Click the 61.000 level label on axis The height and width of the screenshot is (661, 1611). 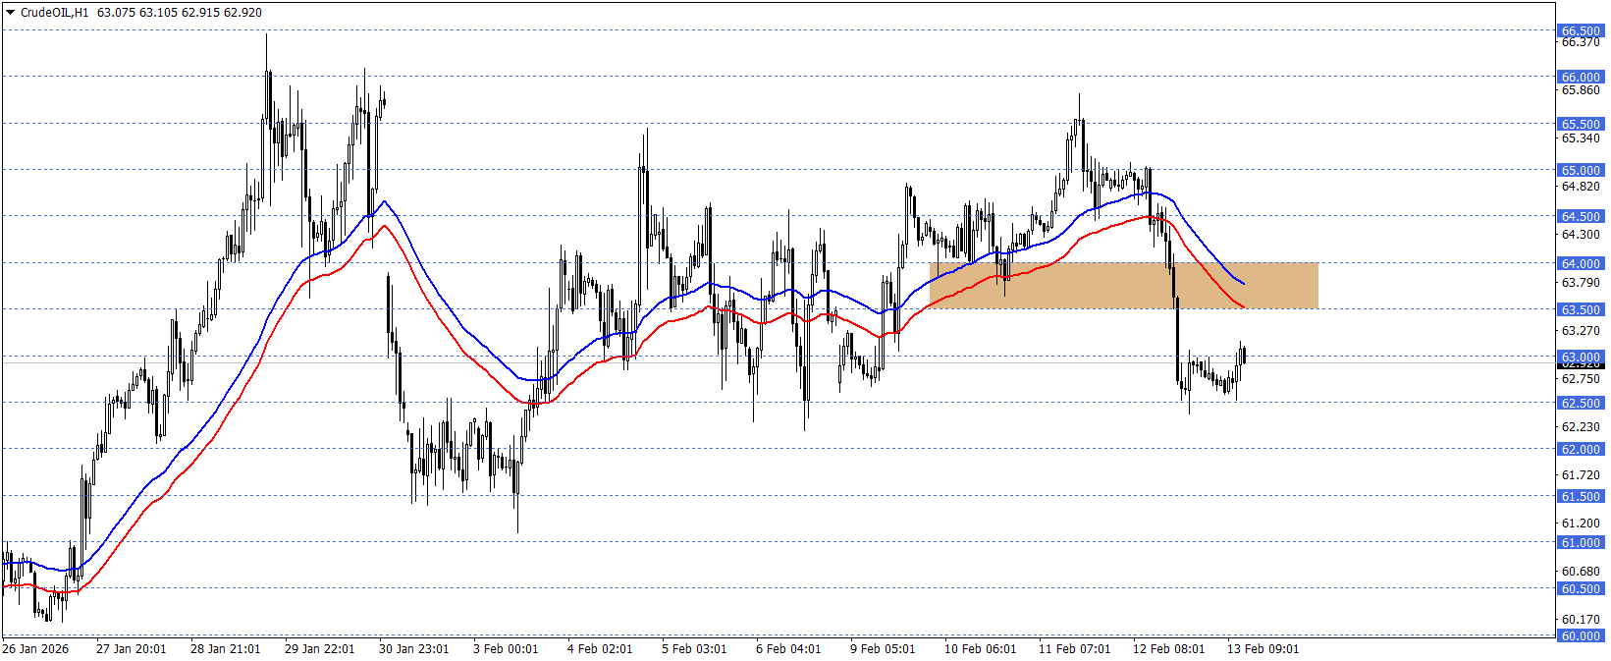1581,542
